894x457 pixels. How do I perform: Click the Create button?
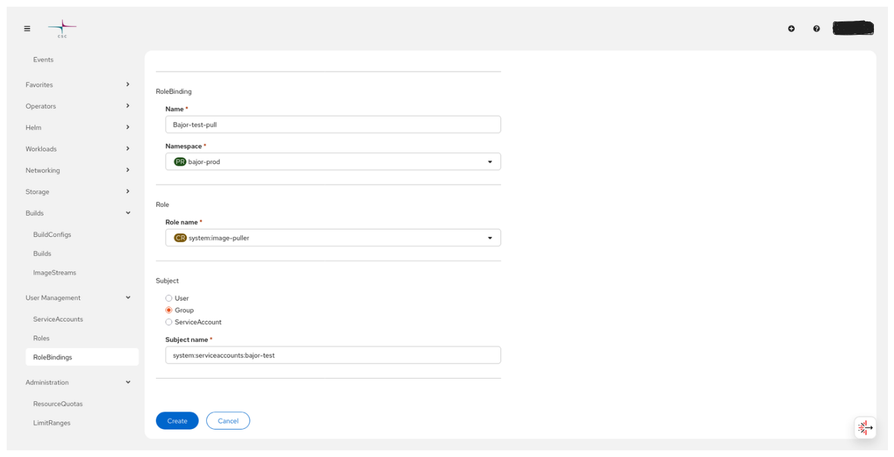(x=177, y=421)
